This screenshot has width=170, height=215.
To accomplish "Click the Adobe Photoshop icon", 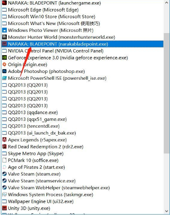I will (x=4, y=71).
